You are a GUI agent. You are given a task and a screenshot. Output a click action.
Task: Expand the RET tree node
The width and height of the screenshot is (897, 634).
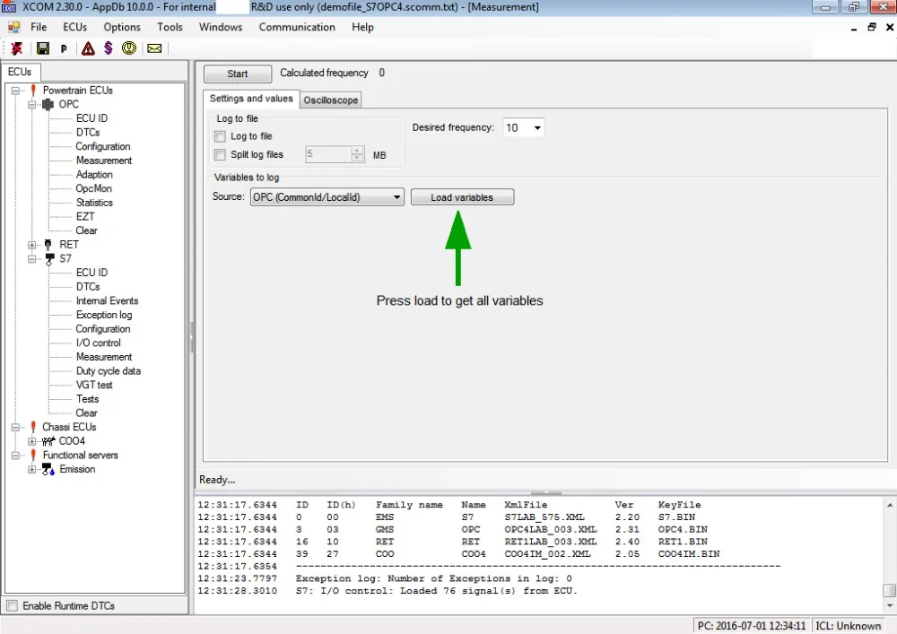click(x=32, y=245)
